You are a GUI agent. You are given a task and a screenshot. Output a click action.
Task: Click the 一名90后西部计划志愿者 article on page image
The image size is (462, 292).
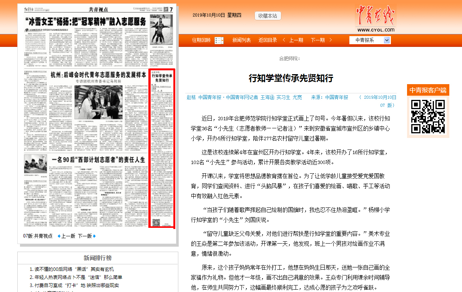(x=98, y=159)
